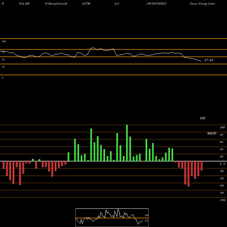Click the RSI axis label 0
The height and width of the screenshot is (227, 227).
click(x=2, y=78)
